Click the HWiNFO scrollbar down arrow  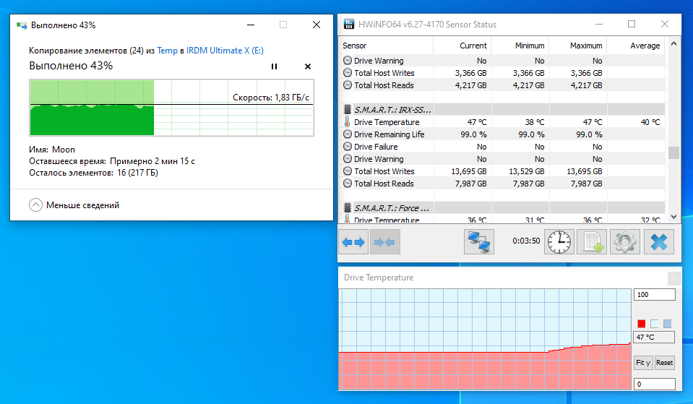673,217
